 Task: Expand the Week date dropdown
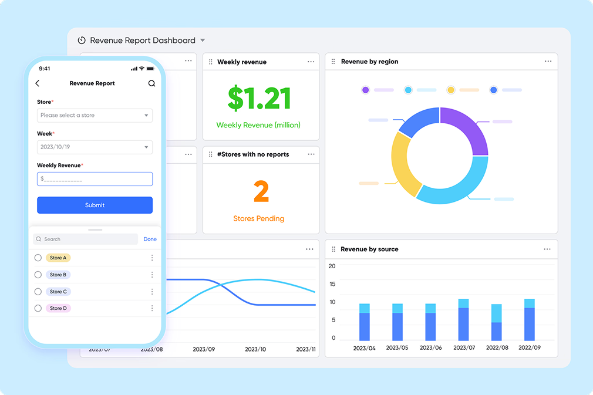tap(95, 147)
